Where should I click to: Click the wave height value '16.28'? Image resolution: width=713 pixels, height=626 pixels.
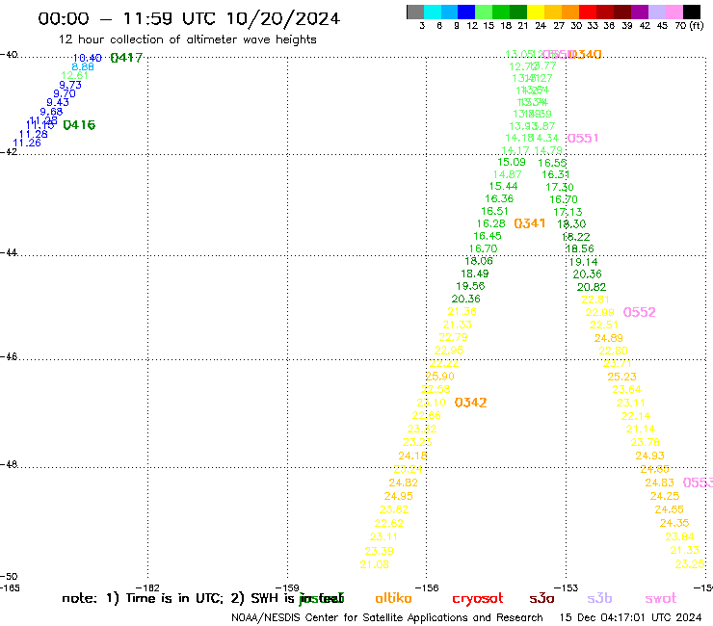click(x=491, y=223)
